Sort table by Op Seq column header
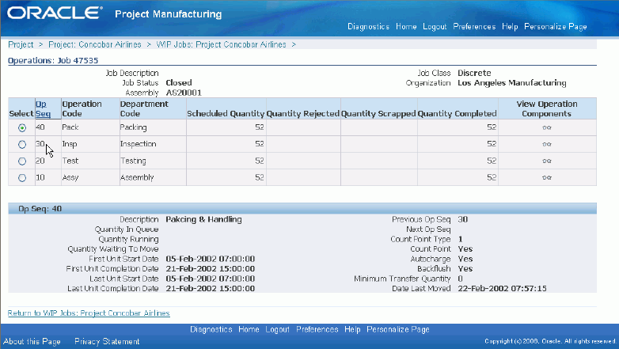The height and width of the screenshot is (349, 619). click(x=43, y=108)
